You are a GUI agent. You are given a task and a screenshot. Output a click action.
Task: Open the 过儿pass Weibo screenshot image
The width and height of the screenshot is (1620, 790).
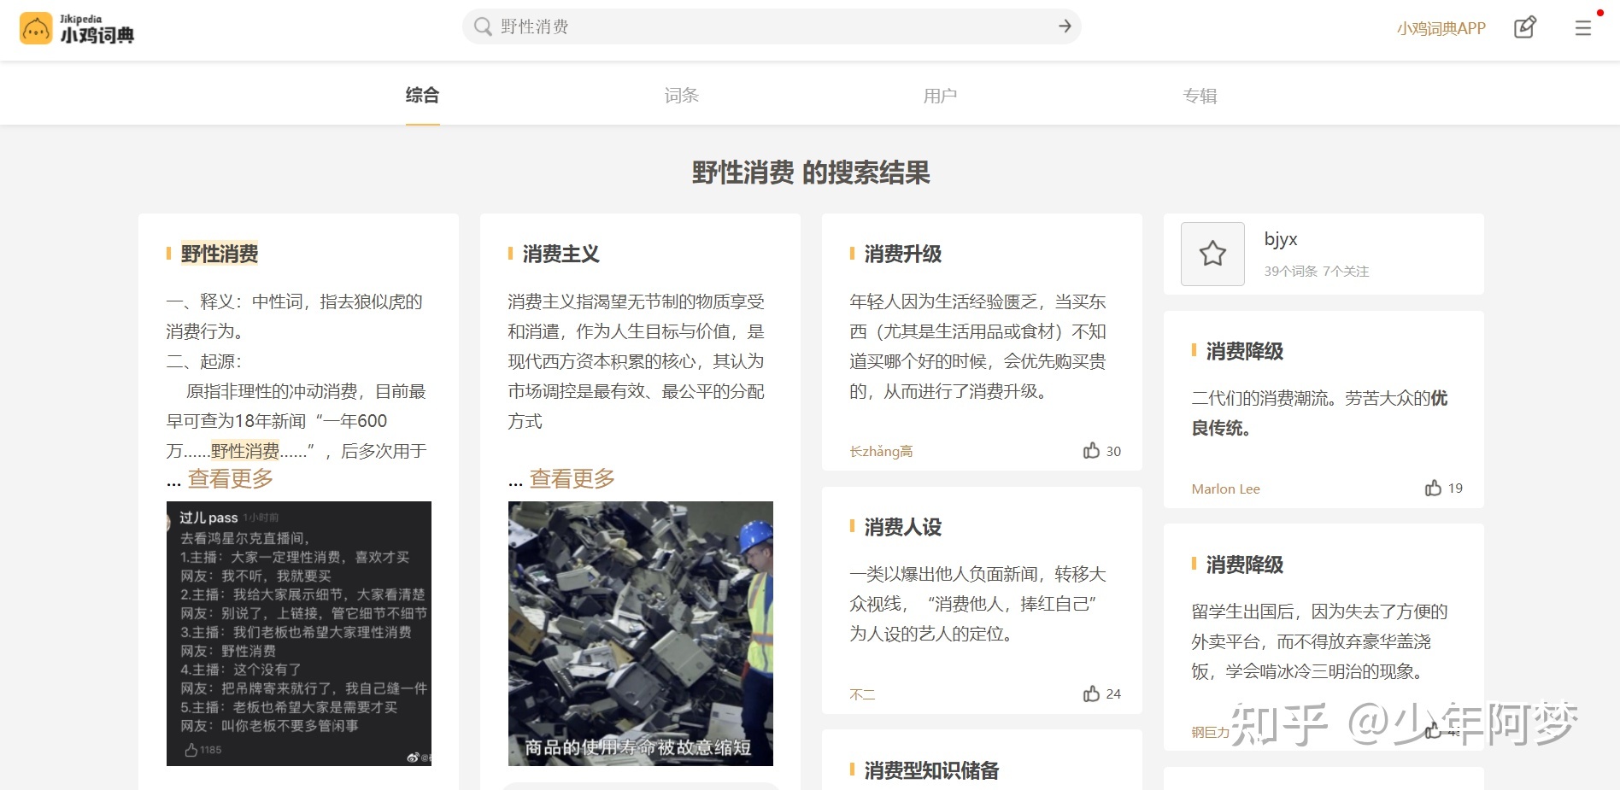tap(298, 633)
